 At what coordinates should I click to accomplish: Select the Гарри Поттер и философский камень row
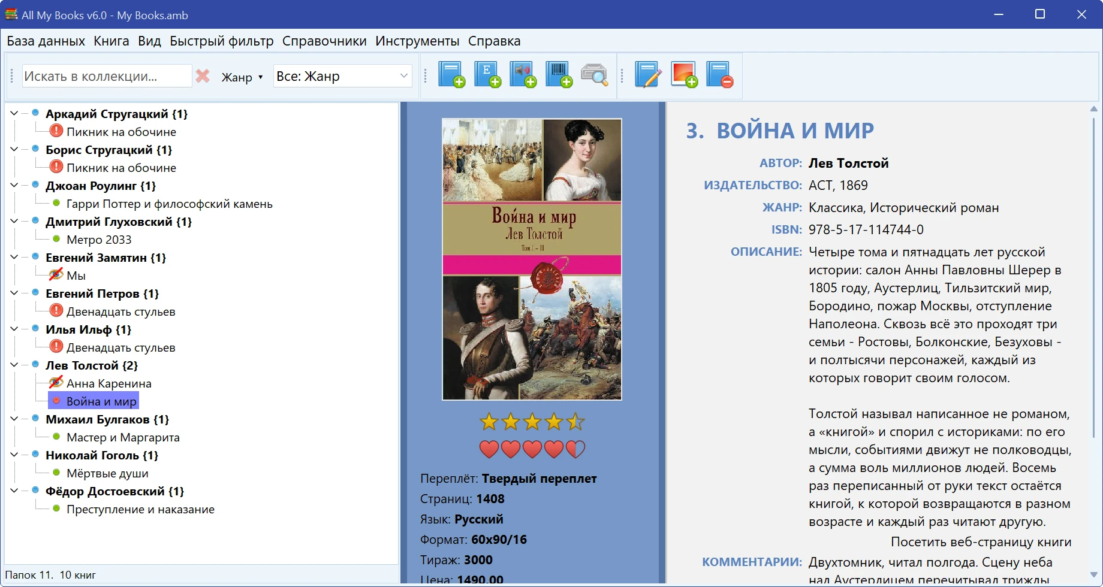(169, 204)
